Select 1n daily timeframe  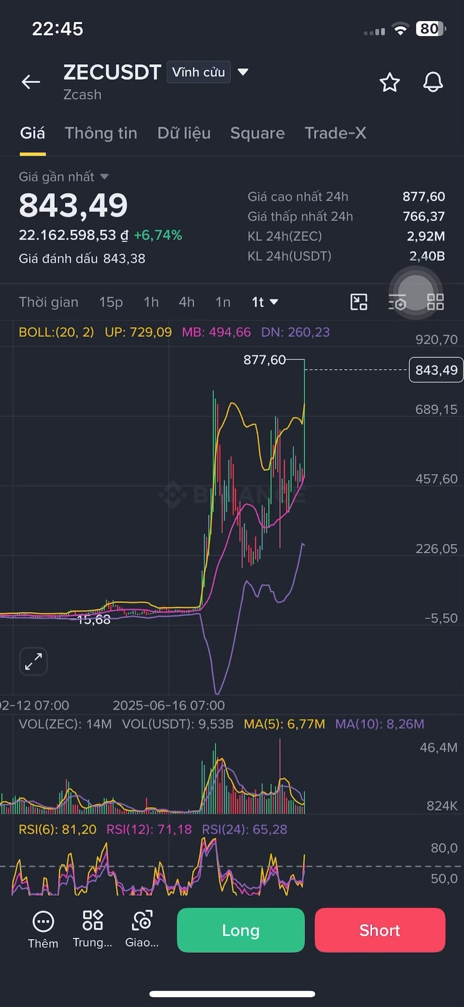(x=223, y=302)
